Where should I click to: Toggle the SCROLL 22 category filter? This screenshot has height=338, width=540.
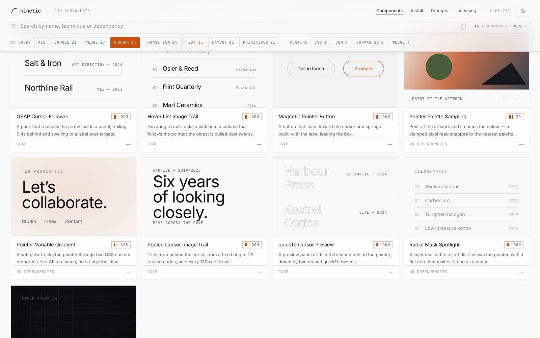pos(65,42)
